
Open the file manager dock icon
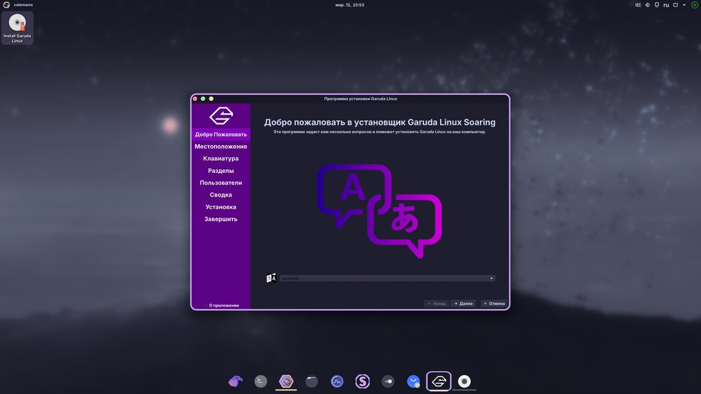point(311,381)
